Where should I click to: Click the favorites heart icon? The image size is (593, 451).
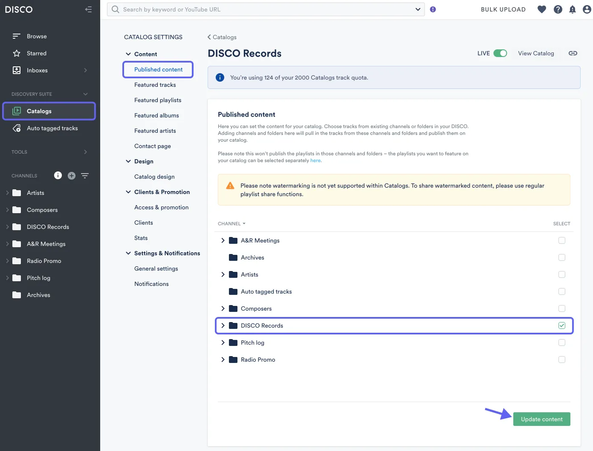tap(542, 9)
